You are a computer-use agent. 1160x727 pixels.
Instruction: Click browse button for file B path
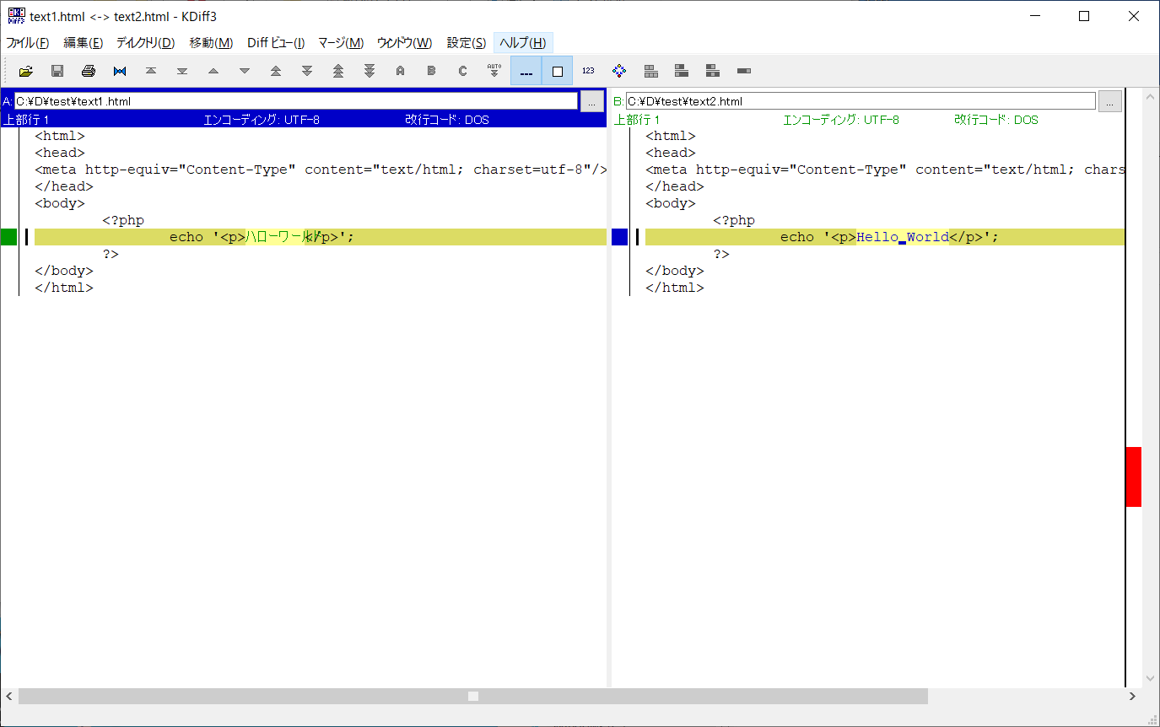coord(1109,101)
